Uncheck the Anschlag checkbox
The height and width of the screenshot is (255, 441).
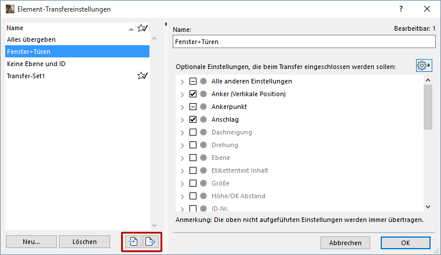click(194, 119)
